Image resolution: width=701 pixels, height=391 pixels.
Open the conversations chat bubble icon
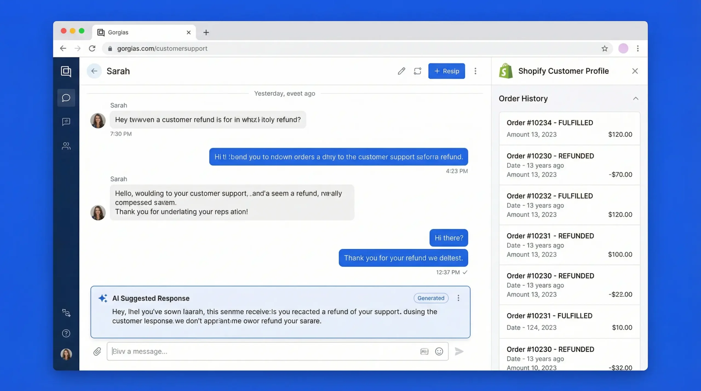(x=66, y=98)
